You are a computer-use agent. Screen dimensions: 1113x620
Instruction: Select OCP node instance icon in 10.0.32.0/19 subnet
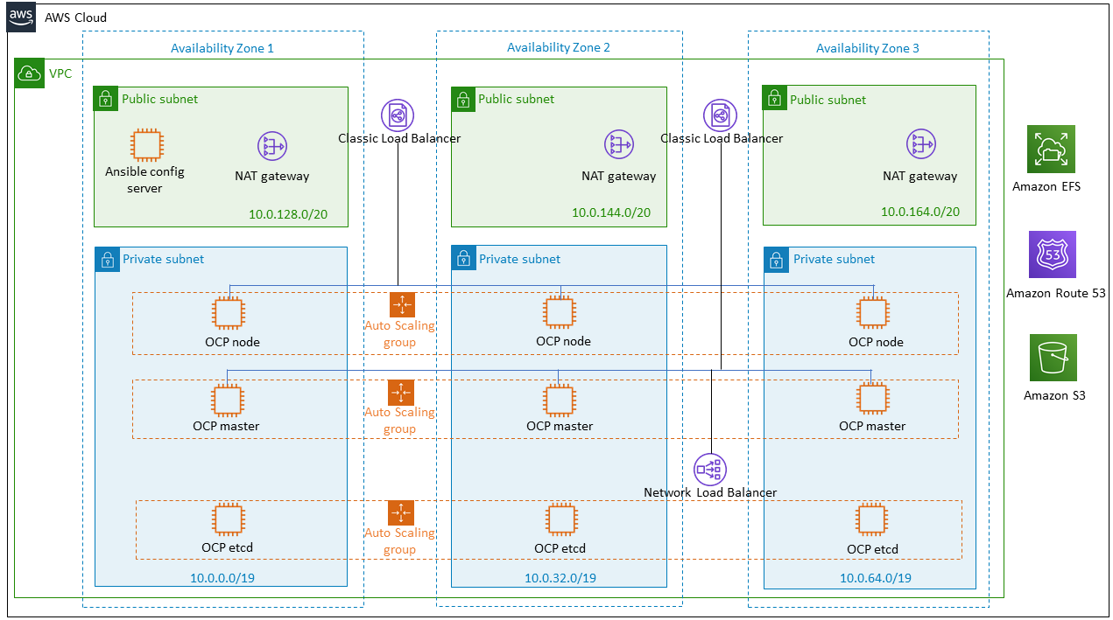(x=560, y=312)
